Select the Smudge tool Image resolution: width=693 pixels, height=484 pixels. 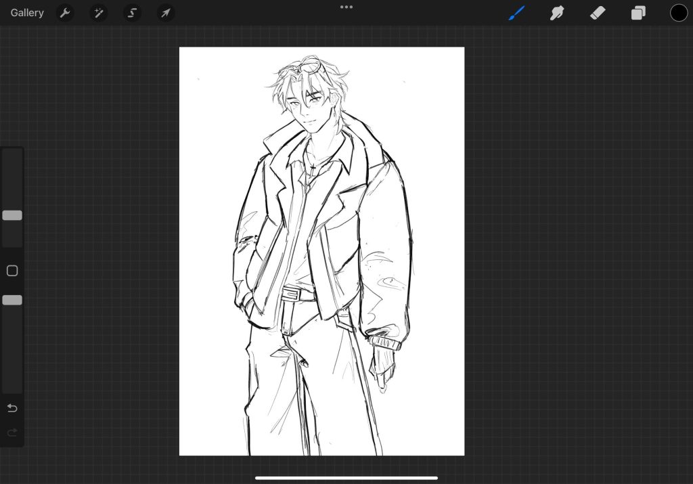[x=557, y=13]
